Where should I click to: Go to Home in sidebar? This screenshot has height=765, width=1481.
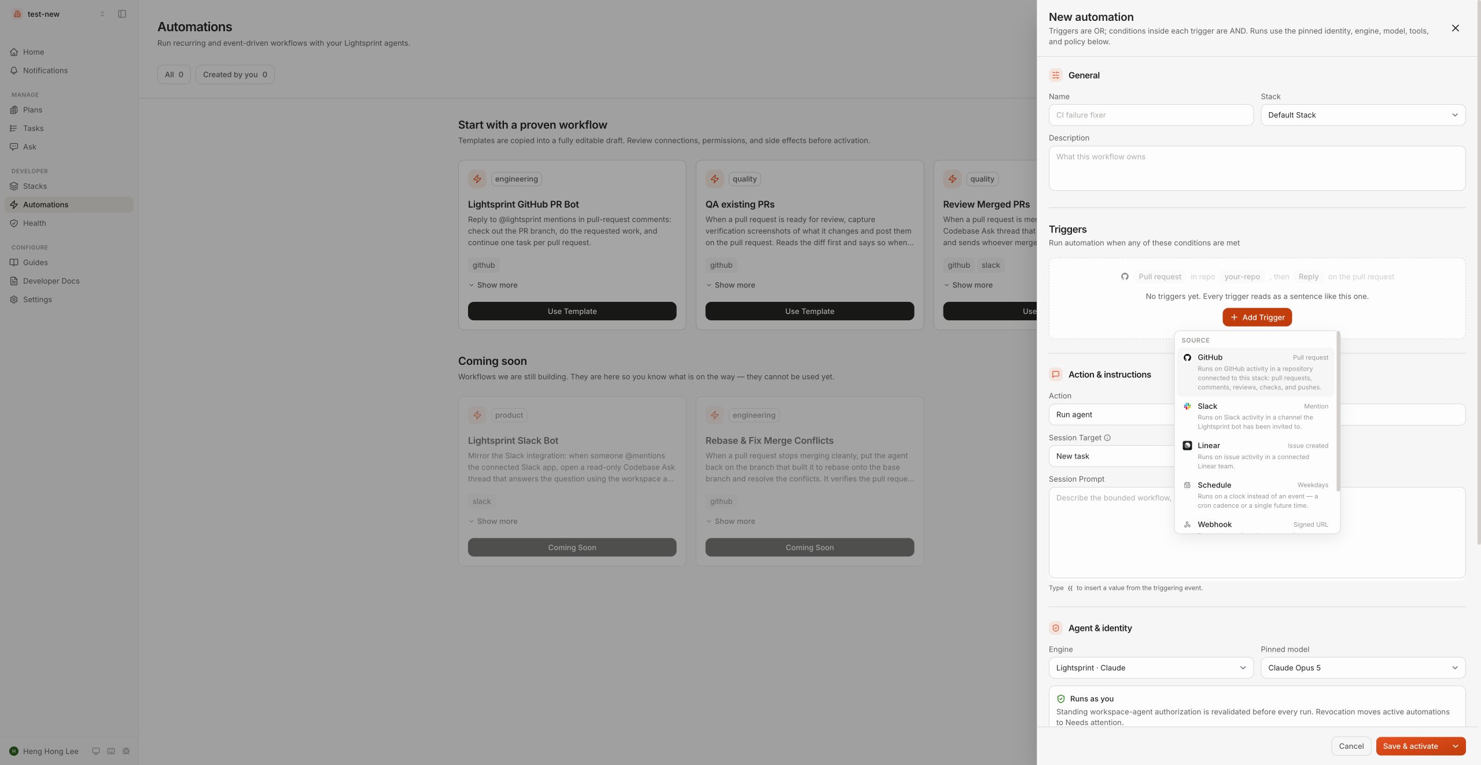tap(69, 52)
